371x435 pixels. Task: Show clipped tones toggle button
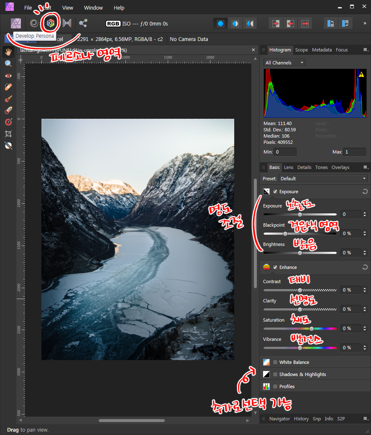coord(250,23)
